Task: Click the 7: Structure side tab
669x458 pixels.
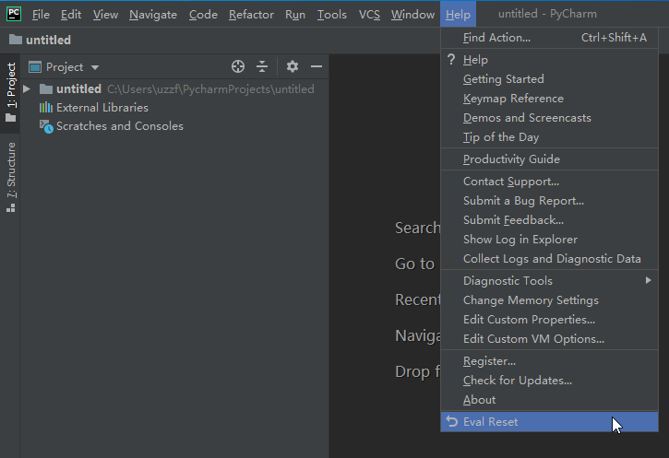Action: click(x=11, y=177)
